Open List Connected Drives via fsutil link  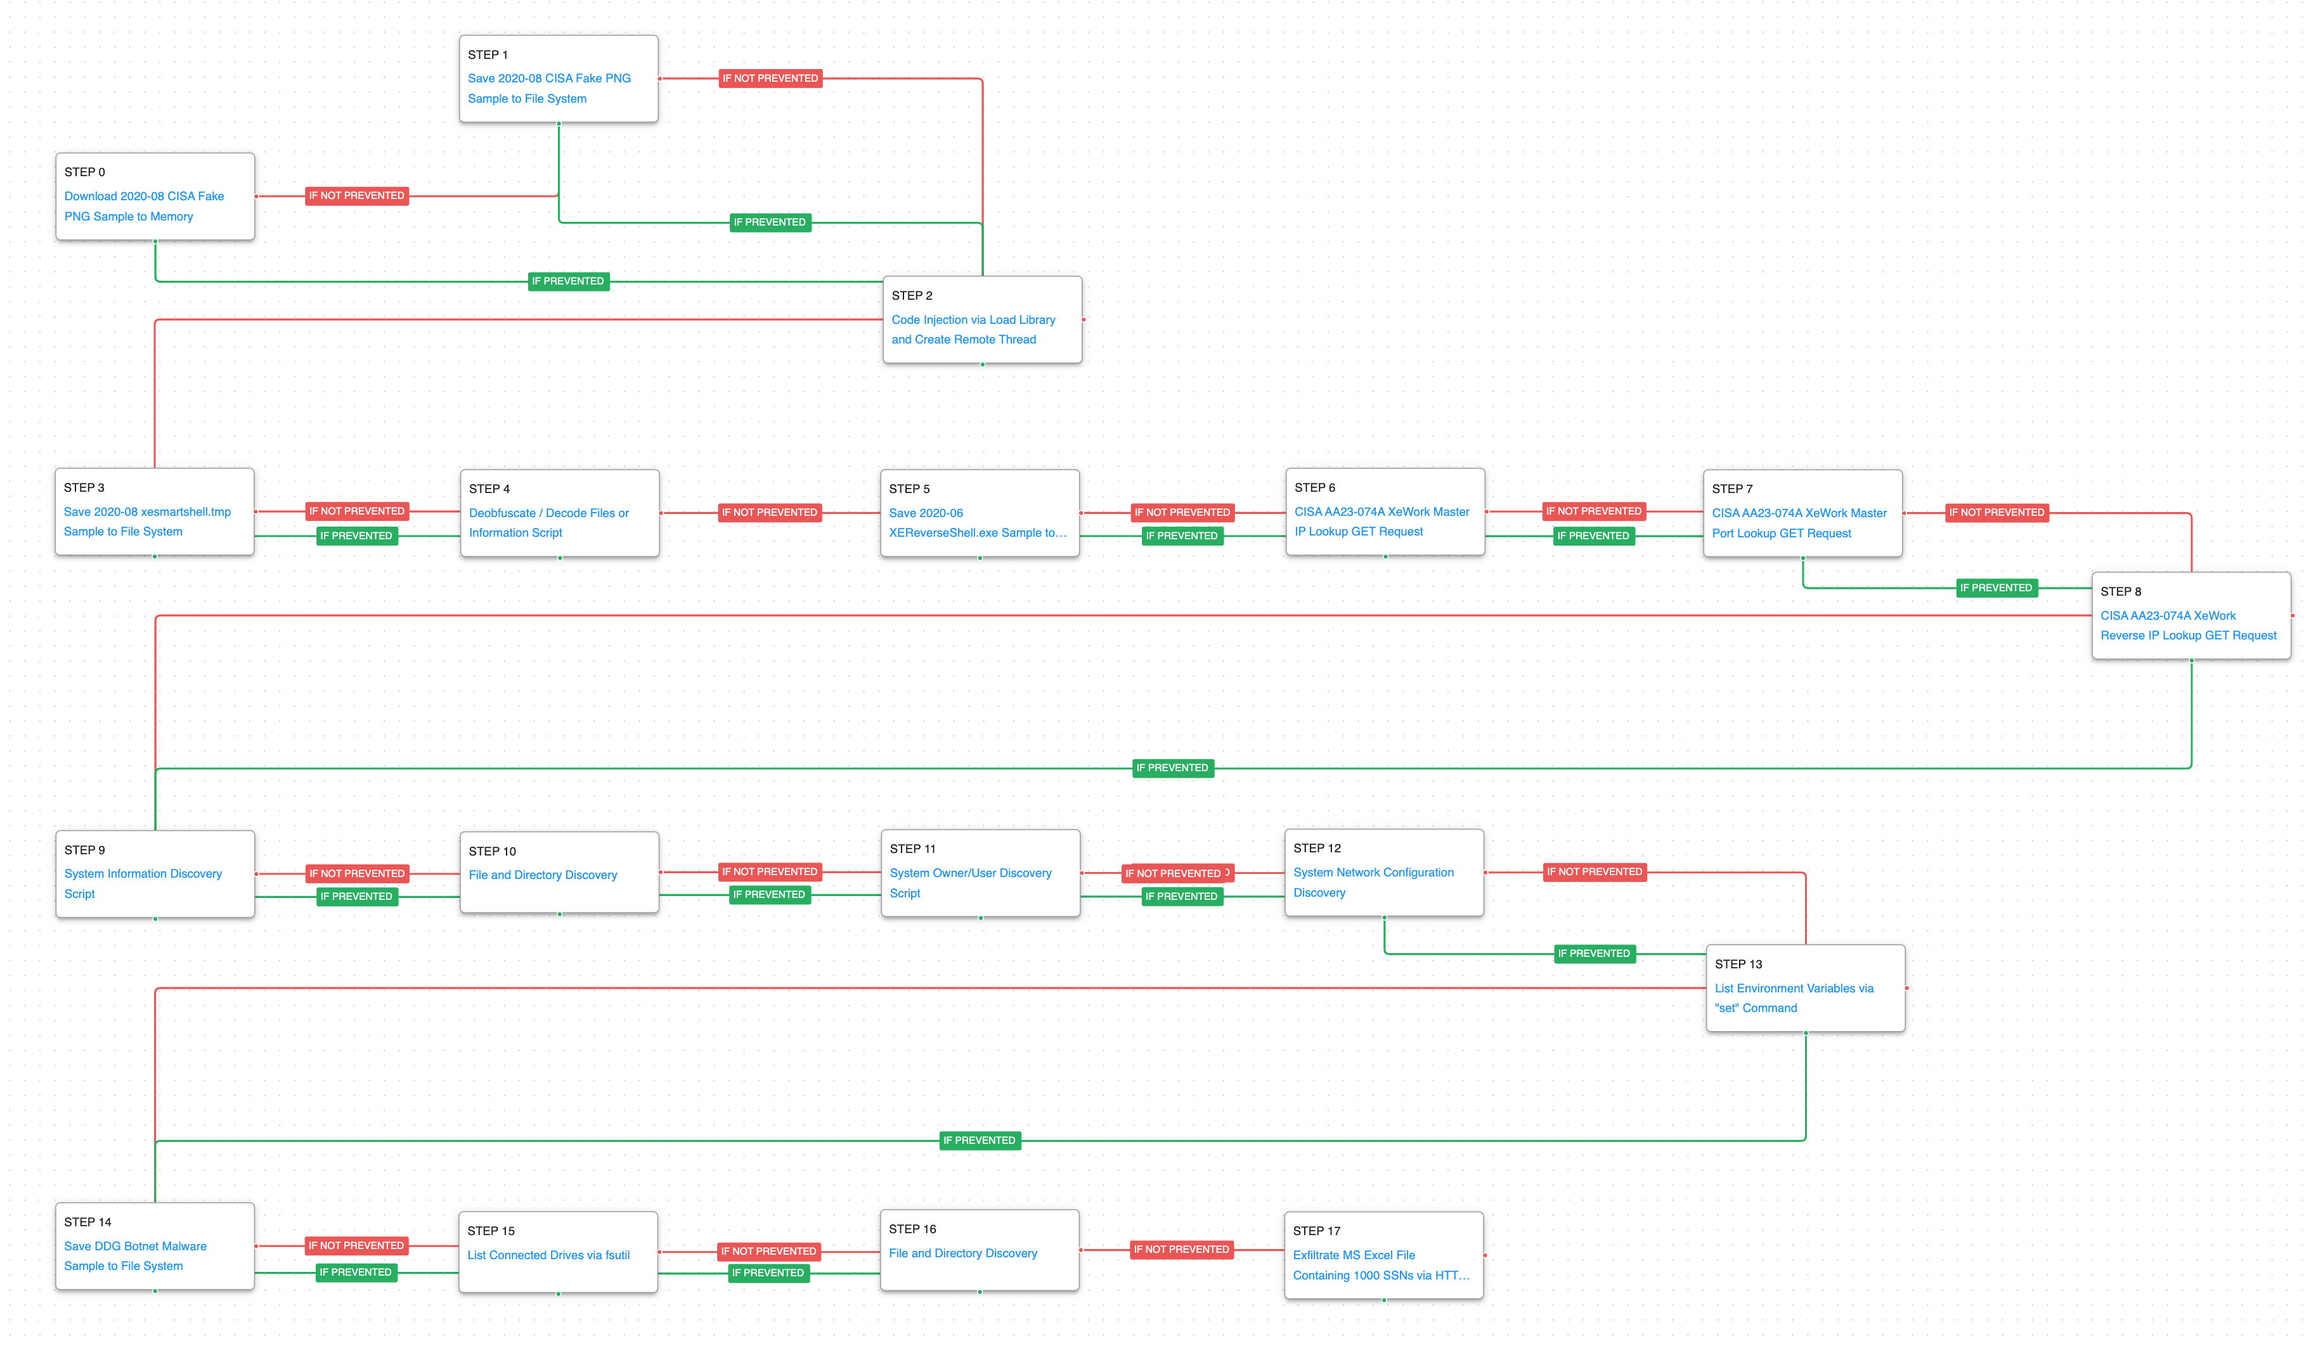548,1255
